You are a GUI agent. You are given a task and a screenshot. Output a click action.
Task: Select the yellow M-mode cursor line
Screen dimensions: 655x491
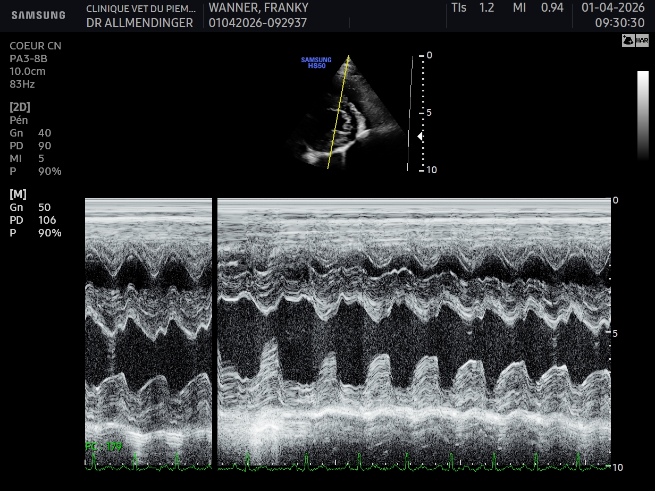338,112
